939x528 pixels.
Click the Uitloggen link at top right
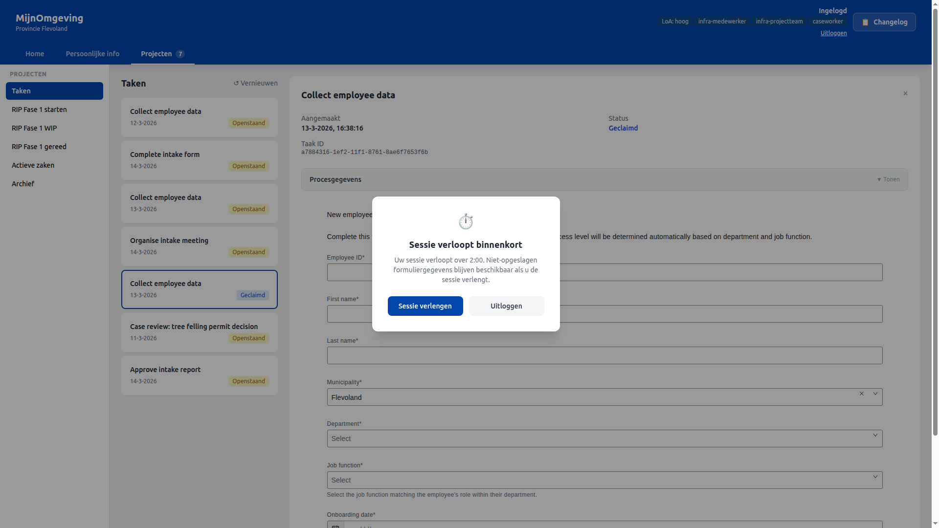833,33
